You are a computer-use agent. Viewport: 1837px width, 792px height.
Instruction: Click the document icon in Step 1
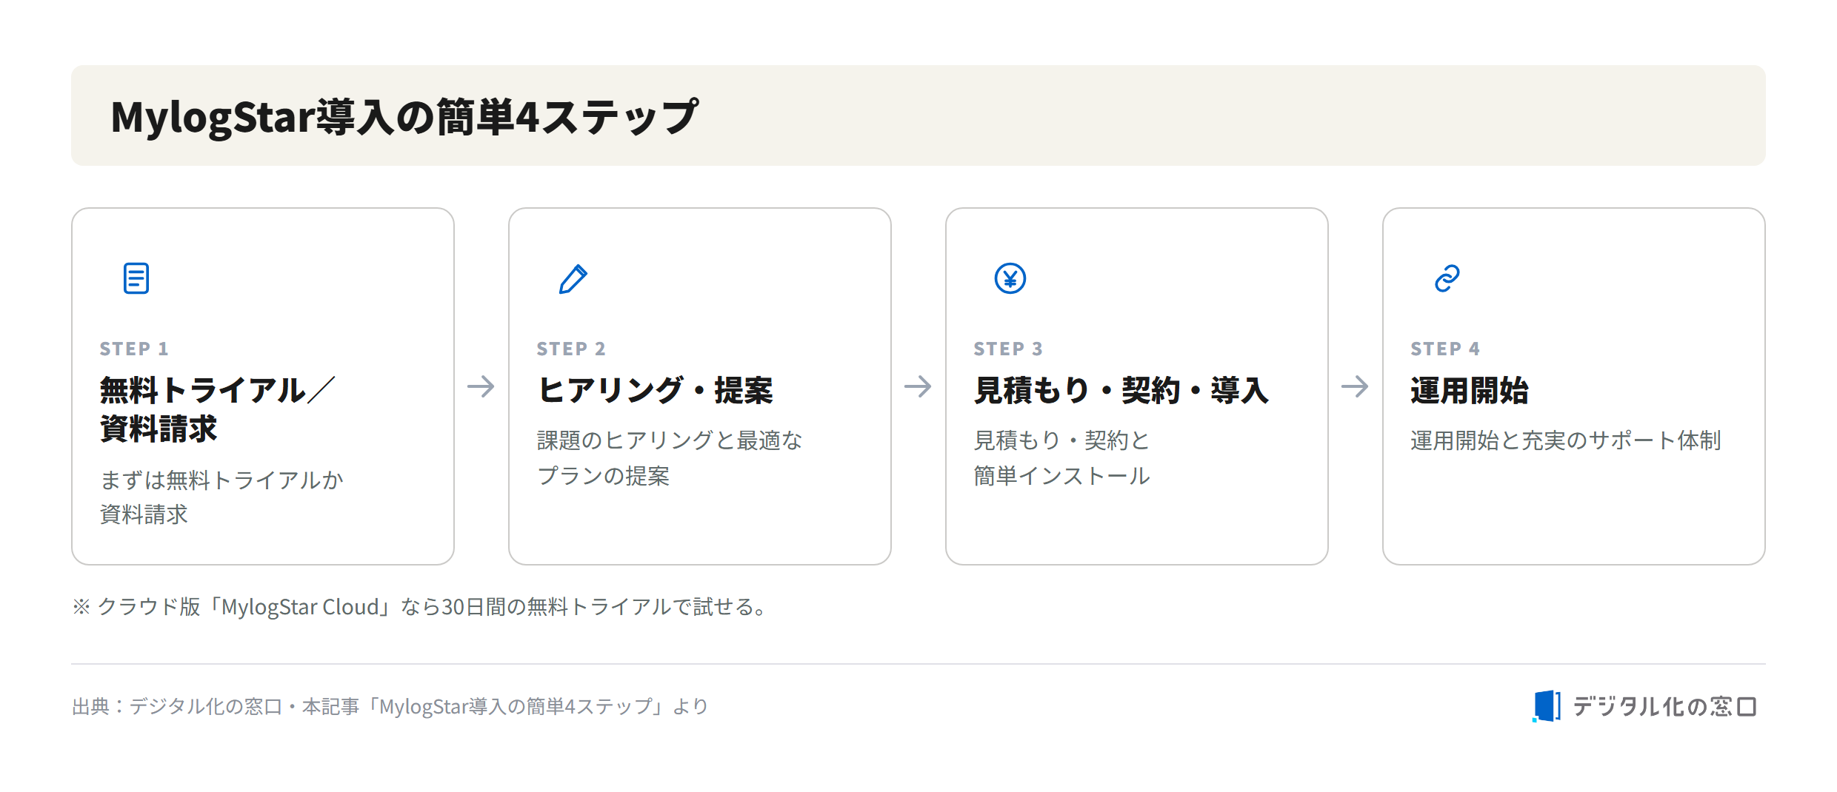coord(136,278)
